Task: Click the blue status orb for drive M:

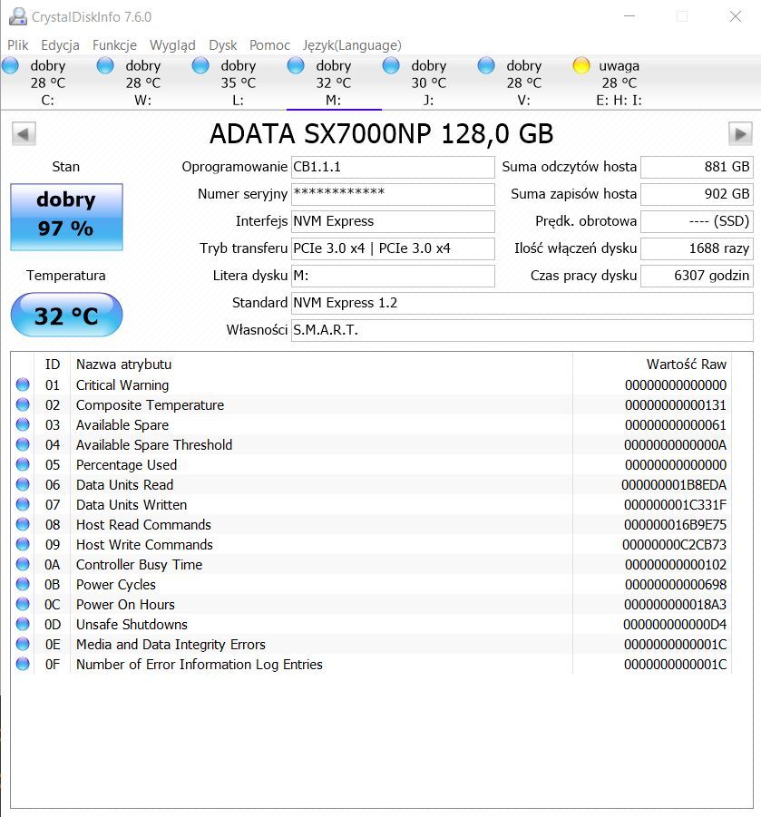Action: [x=296, y=65]
